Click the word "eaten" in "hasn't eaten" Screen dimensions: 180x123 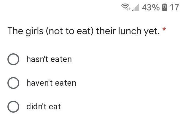pos(61,59)
